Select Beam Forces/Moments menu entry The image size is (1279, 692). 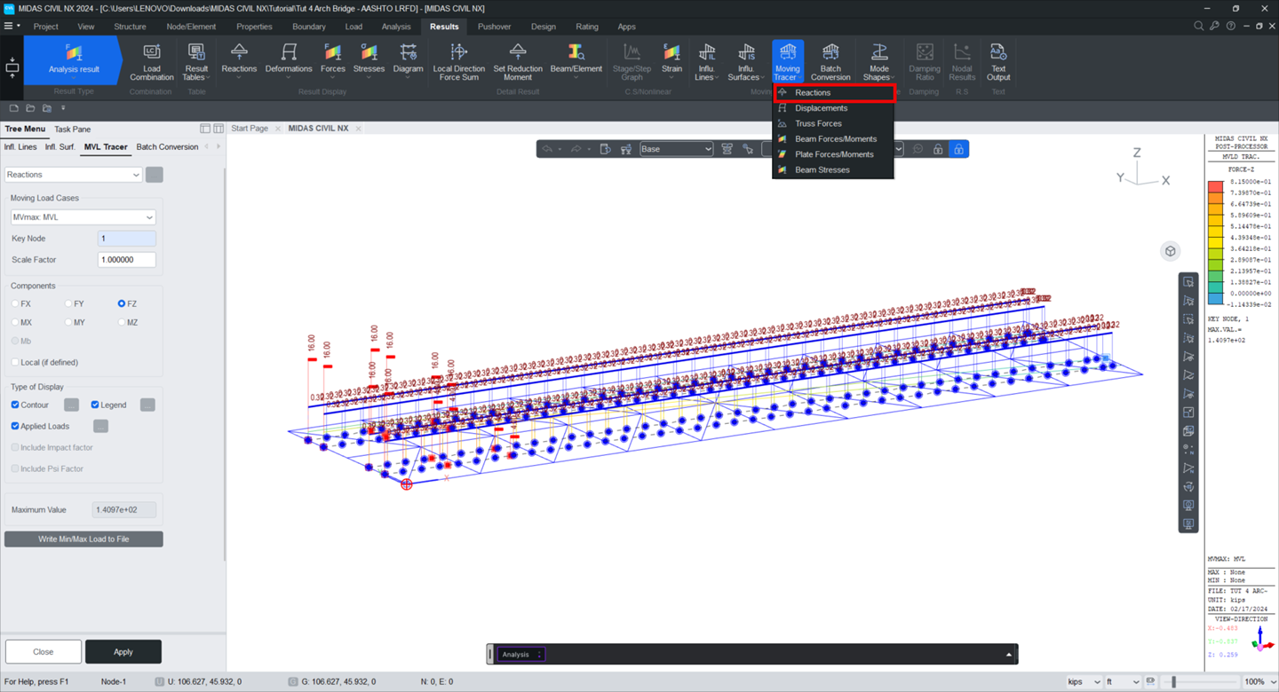(833, 139)
